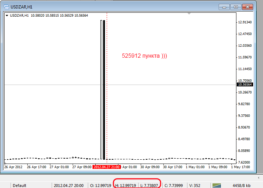Expand the USDZAR,H1 chart header triangle
Viewport: 263px width, 188px height.
(x=7, y=16)
